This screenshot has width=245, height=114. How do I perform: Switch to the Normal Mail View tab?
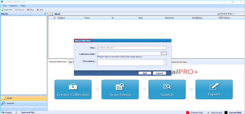point(58,62)
